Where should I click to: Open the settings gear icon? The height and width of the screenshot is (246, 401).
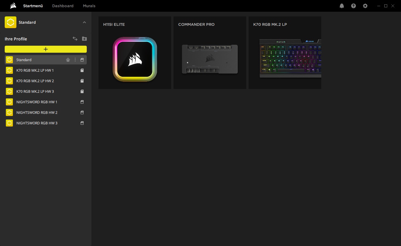coord(365,6)
